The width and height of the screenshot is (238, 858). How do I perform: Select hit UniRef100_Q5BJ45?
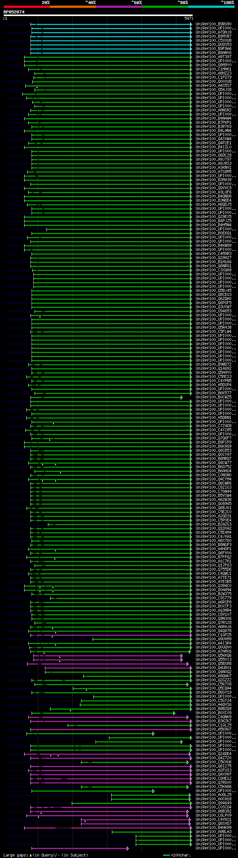coord(213,291)
